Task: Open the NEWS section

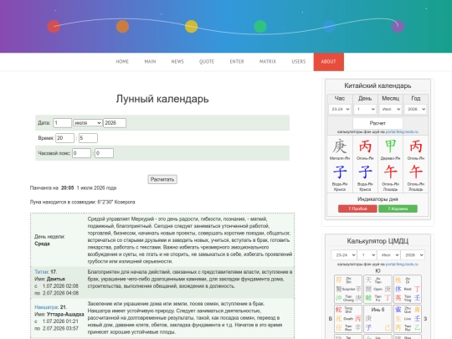Action: (x=177, y=62)
